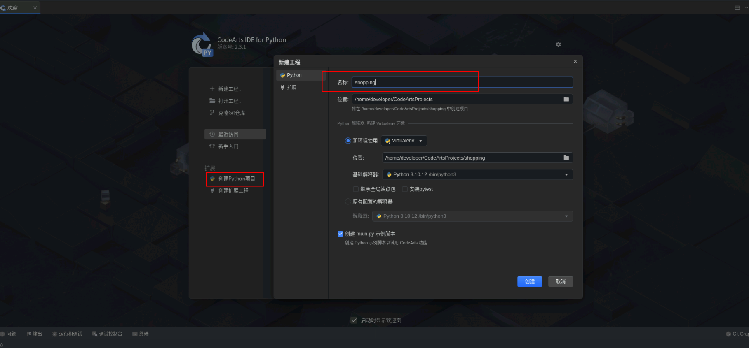Click the project 位置 path field
749x348 pixels.
click(x=457, y=99)
